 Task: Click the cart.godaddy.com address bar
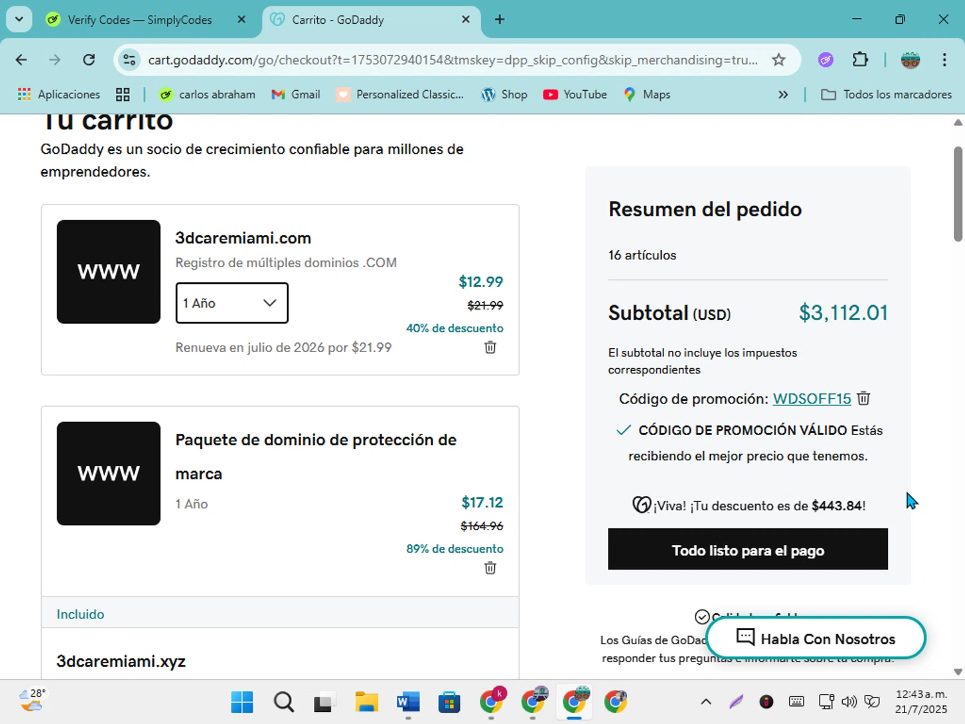coord(452,60)
